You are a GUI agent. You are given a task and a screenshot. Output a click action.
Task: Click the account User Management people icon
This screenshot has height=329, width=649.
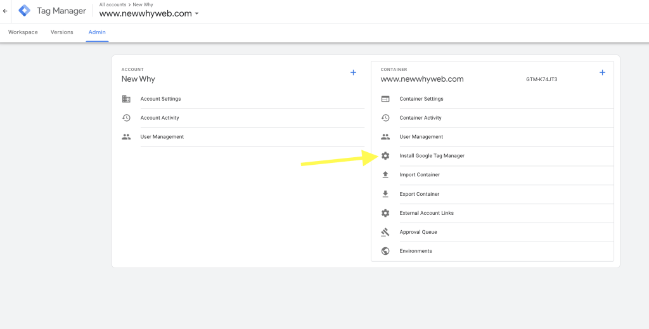click(x=126, y=137)
